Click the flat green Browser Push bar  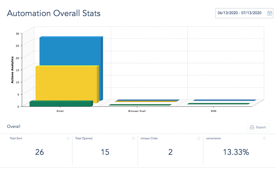tap(140, 105)
